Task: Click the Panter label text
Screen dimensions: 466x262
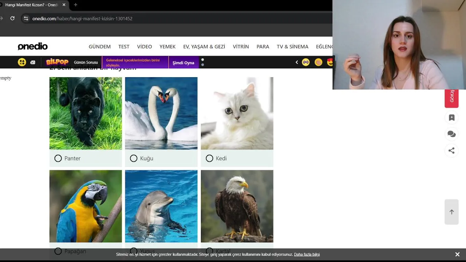Action: (x=72, y=158)
